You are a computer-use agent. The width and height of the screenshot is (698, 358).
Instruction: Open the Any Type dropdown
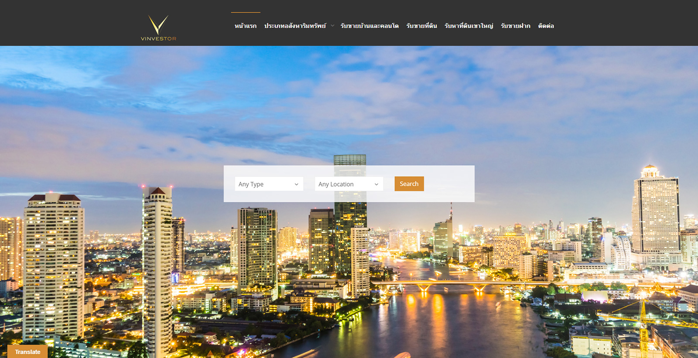[269, 184]
